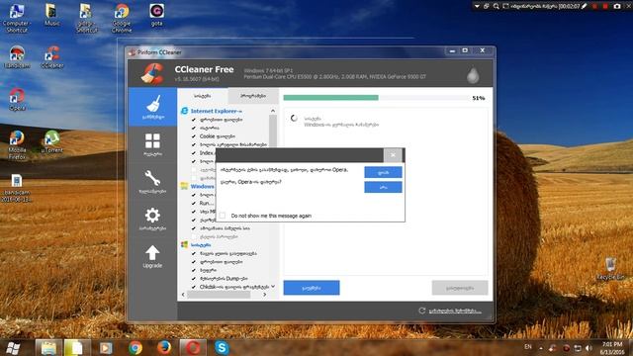Click the Bandicam recorder pencil draw icon

tap(584, 6)
